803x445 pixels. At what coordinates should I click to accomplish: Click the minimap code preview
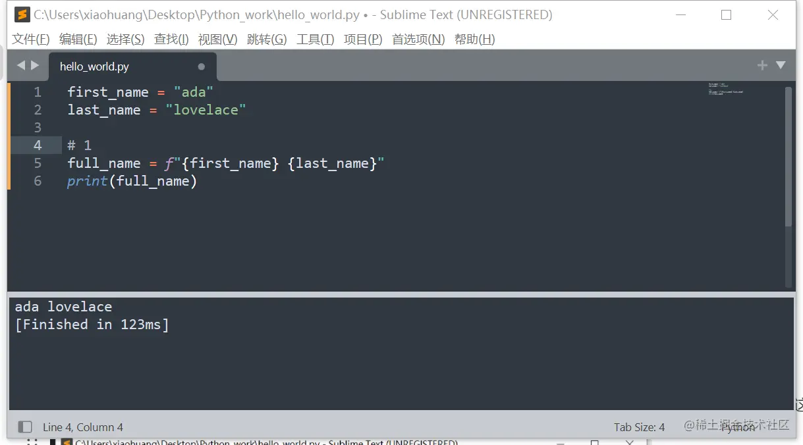coord(725,89)
